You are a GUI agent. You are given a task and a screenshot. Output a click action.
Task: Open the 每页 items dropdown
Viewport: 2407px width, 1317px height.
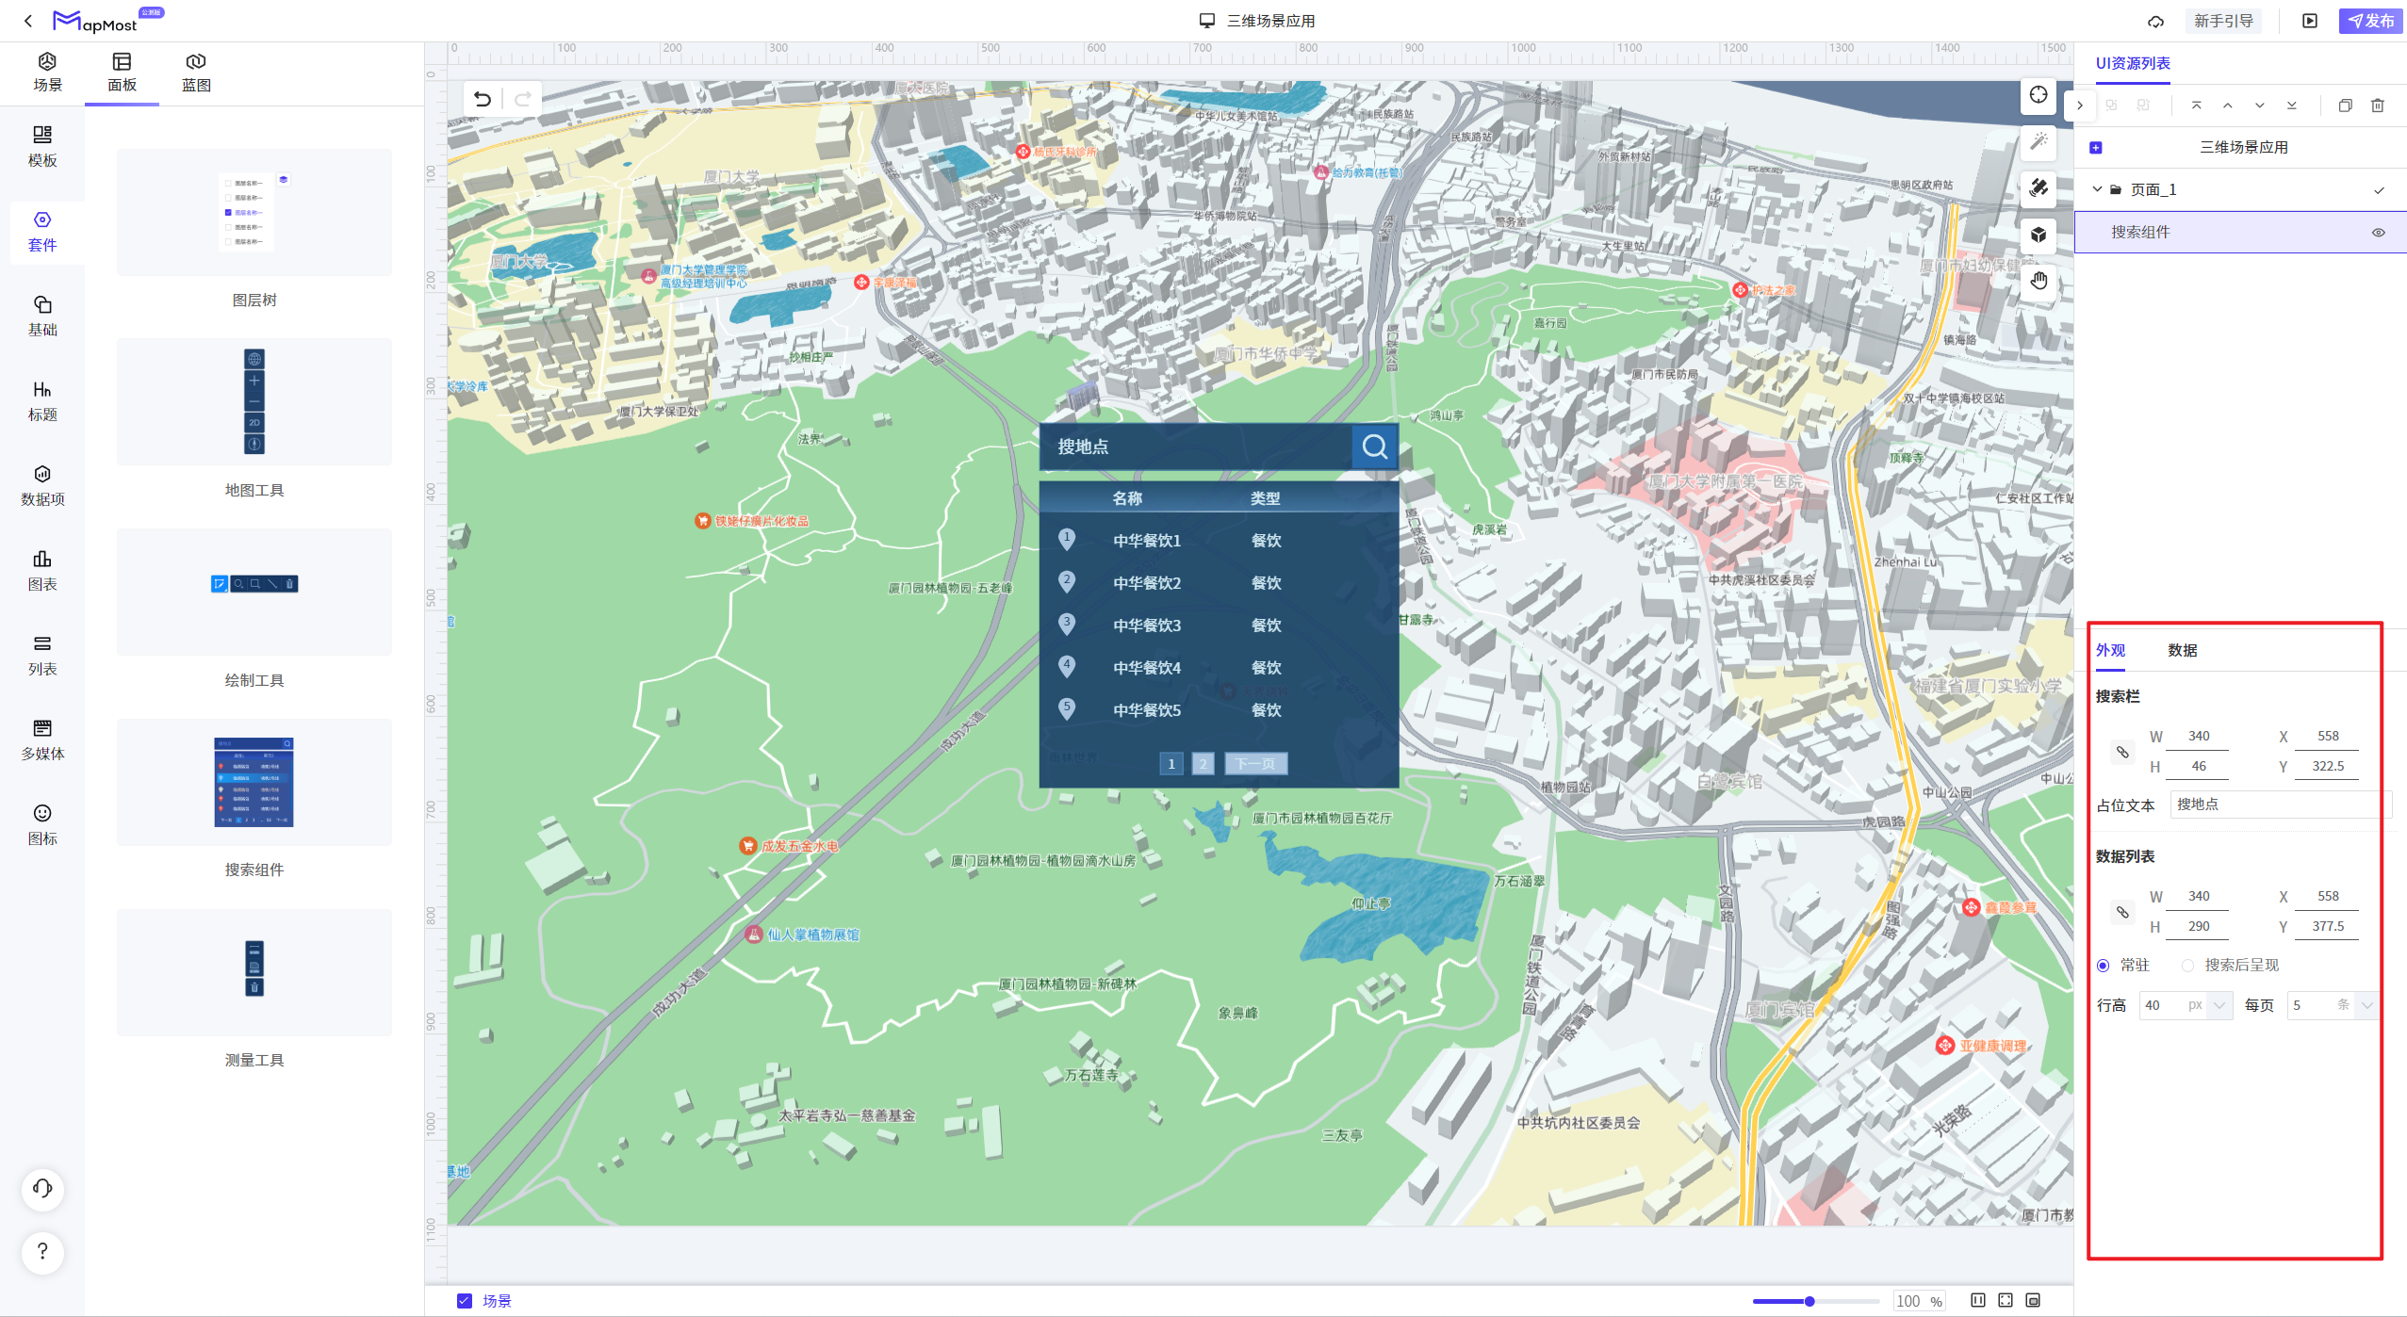(x=2366, y=1005)
